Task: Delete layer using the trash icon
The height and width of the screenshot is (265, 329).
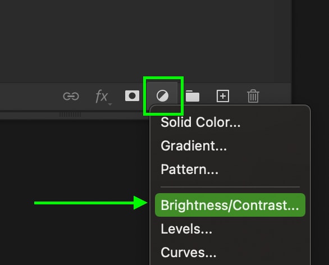Action: tap(253, 96)
